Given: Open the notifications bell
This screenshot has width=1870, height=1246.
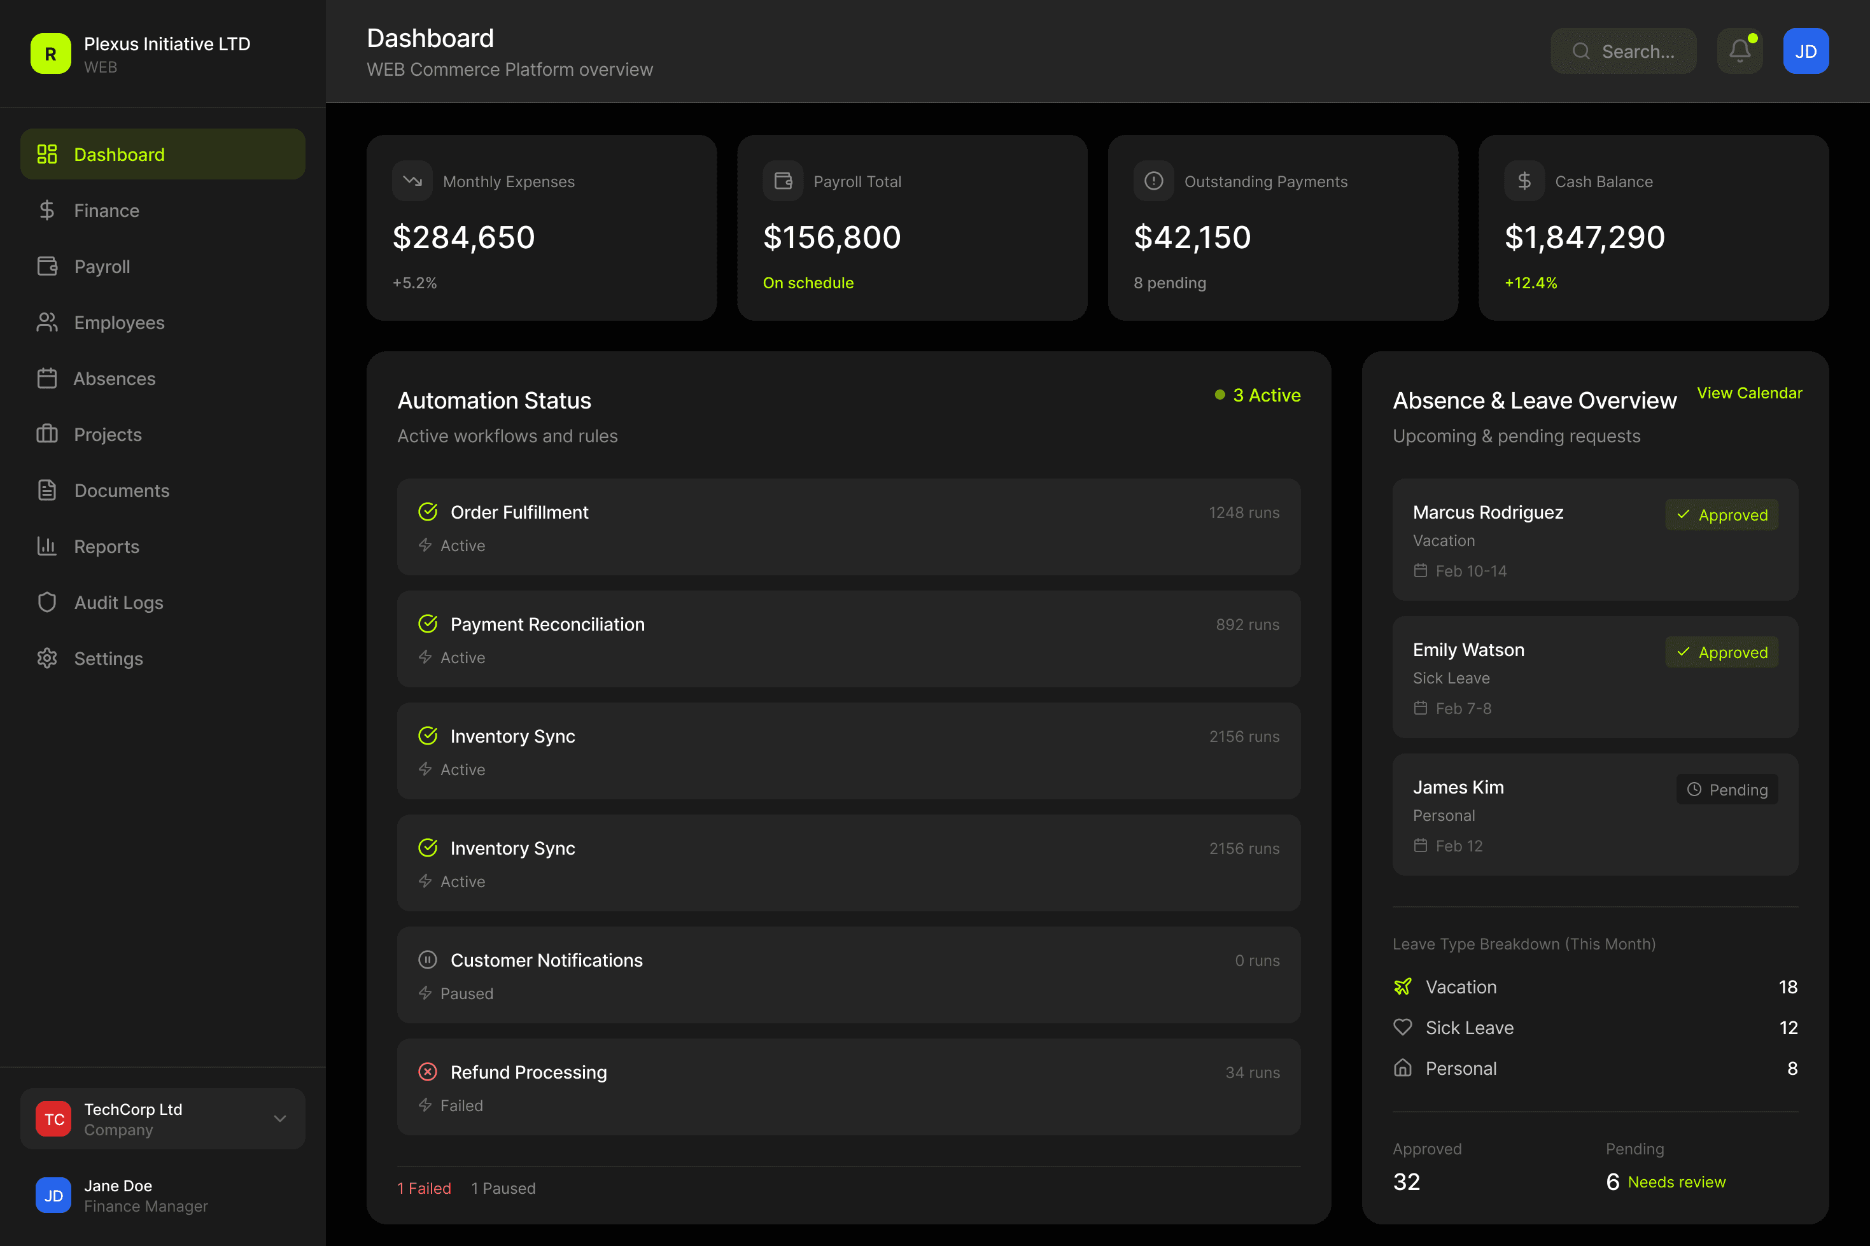Looking at the screenshot, I should (x=1740, y=51).
